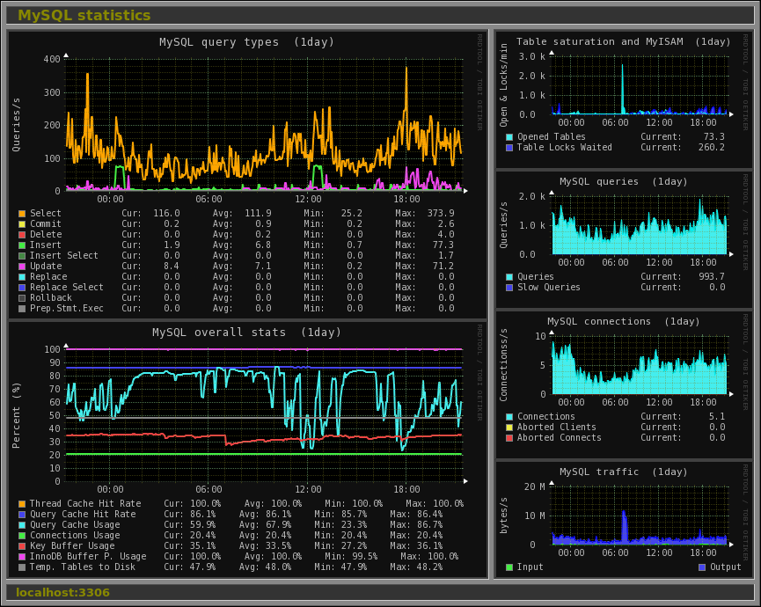This screenshot has height=607, width=761.
Task: Click the cyan Replace legend swatch
Action: [x=22, y=277]
